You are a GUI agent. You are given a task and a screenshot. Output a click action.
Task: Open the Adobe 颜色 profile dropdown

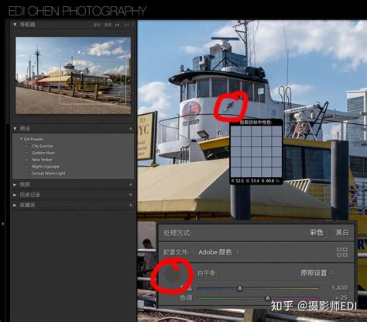click(x=219, y=252)
